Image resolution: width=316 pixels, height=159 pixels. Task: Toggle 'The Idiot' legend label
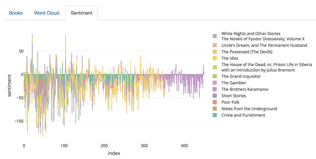point(230,58)
